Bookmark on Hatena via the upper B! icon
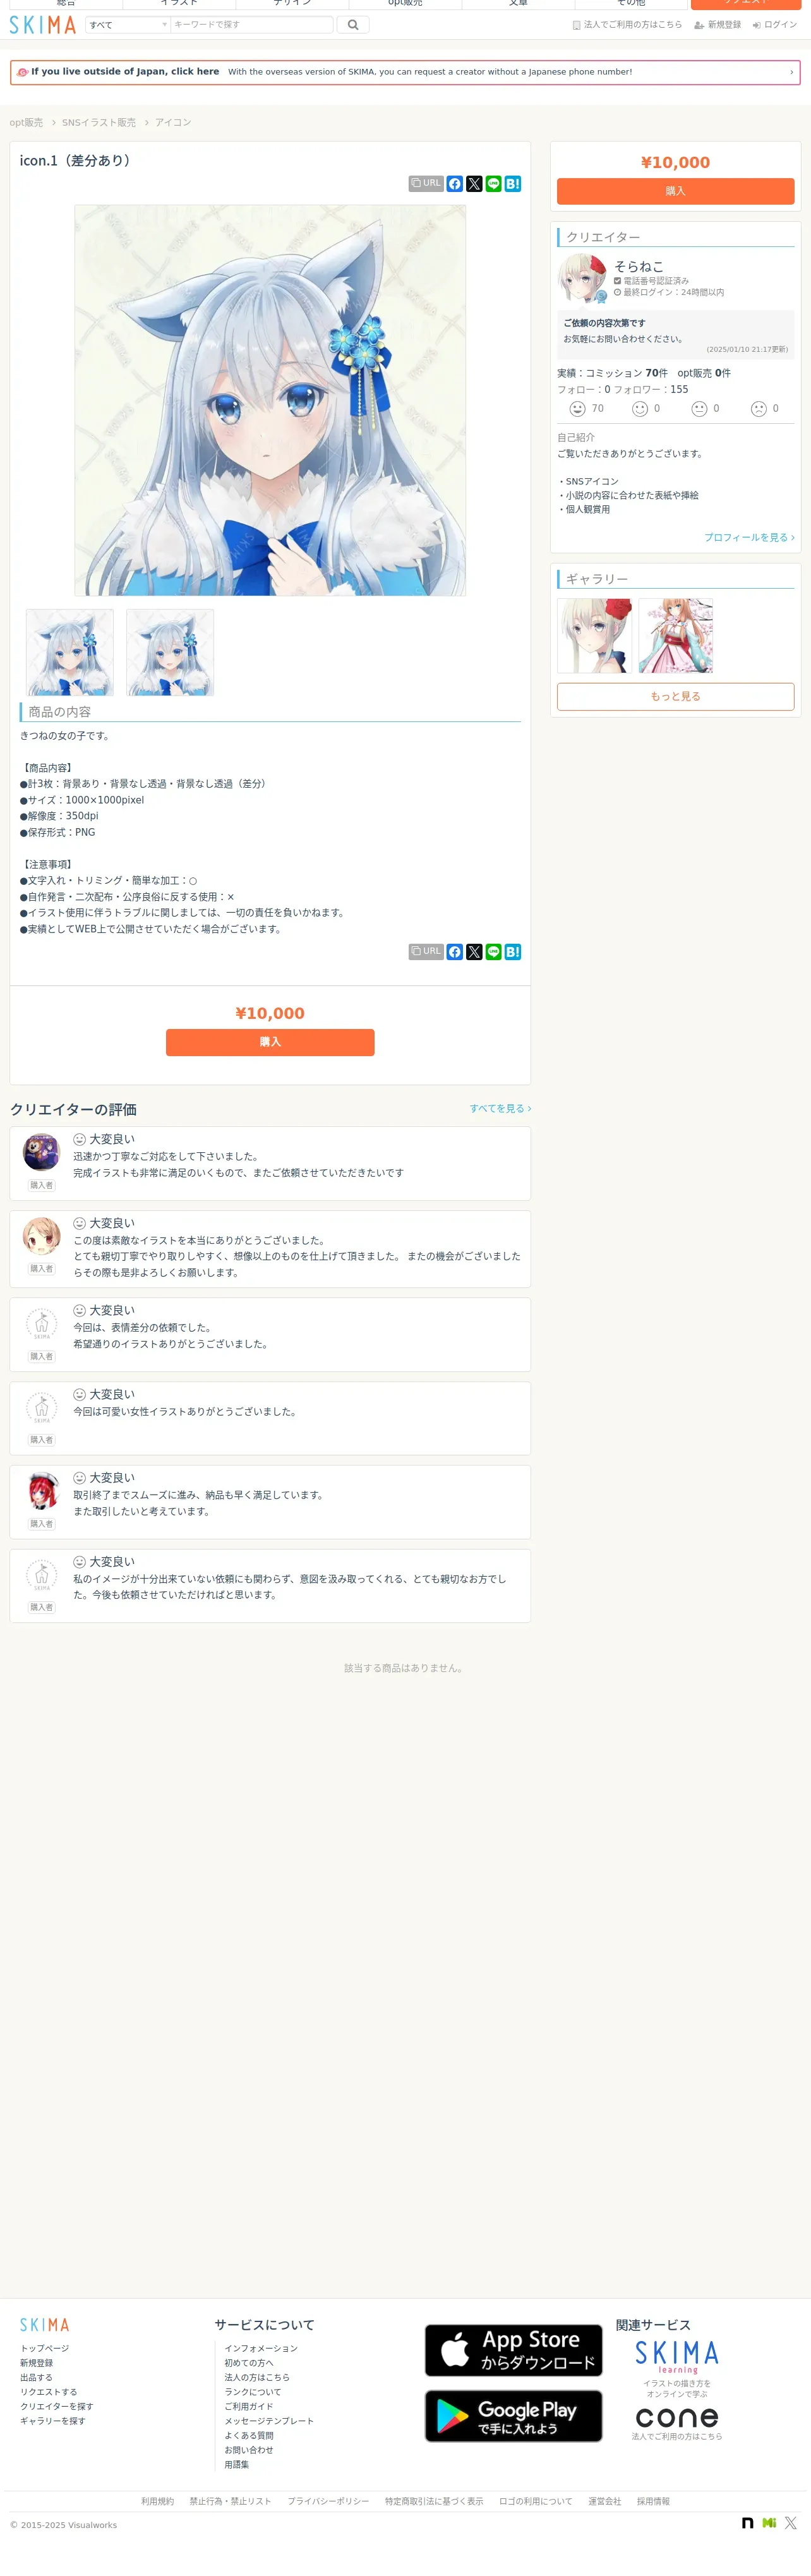811x2576 pixels. [x=513, y=184]
